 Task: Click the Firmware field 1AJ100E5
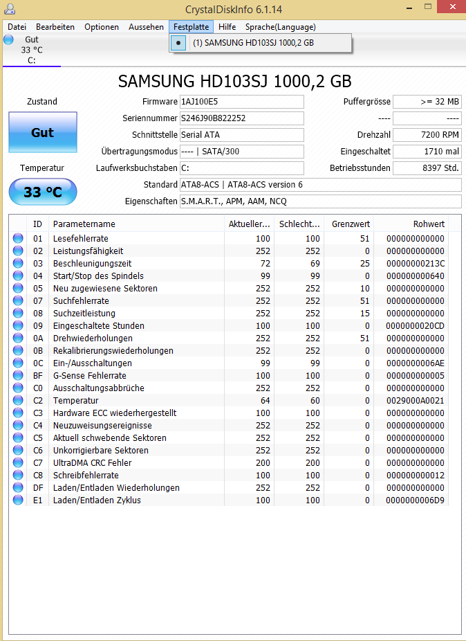242,102
